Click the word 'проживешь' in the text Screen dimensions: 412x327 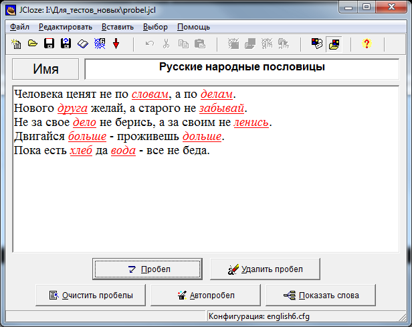[x=148, y=137]
